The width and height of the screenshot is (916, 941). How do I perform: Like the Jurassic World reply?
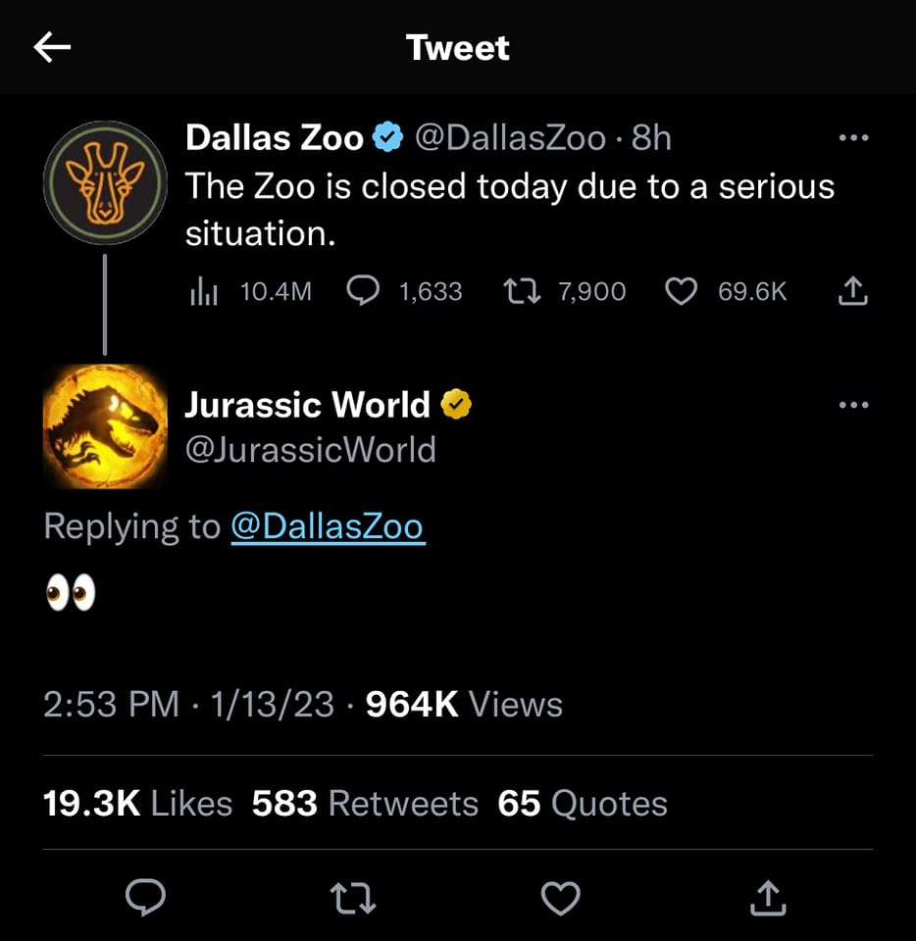pyautogui.click(x=561, y=896)
